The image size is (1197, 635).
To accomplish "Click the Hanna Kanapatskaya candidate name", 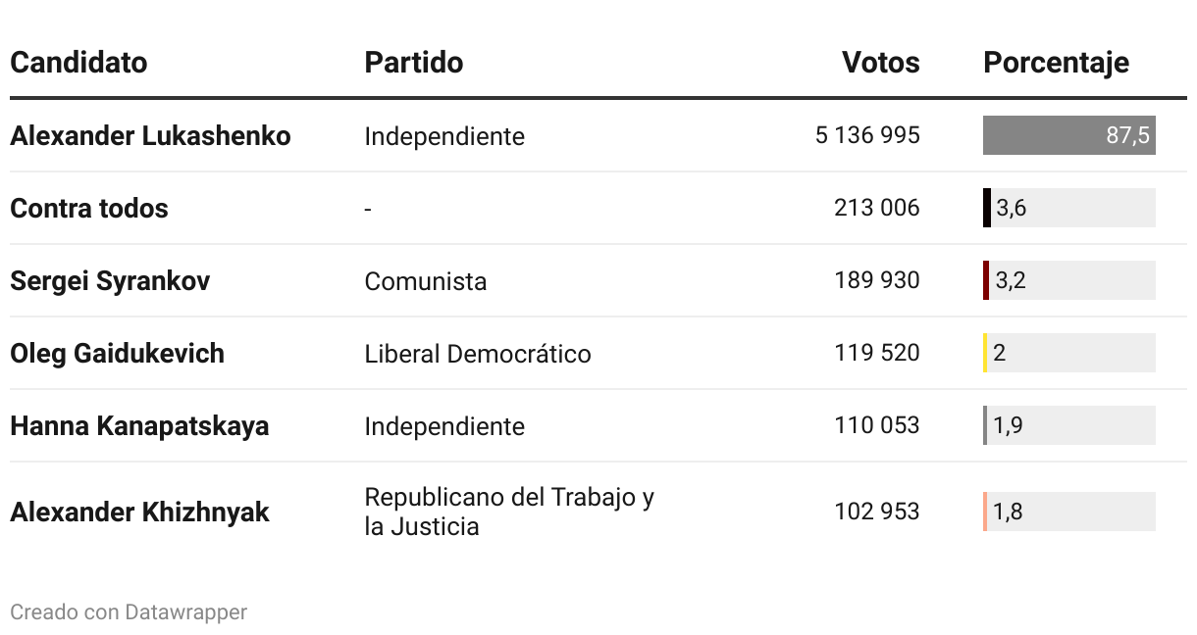I will coord(139,425).
